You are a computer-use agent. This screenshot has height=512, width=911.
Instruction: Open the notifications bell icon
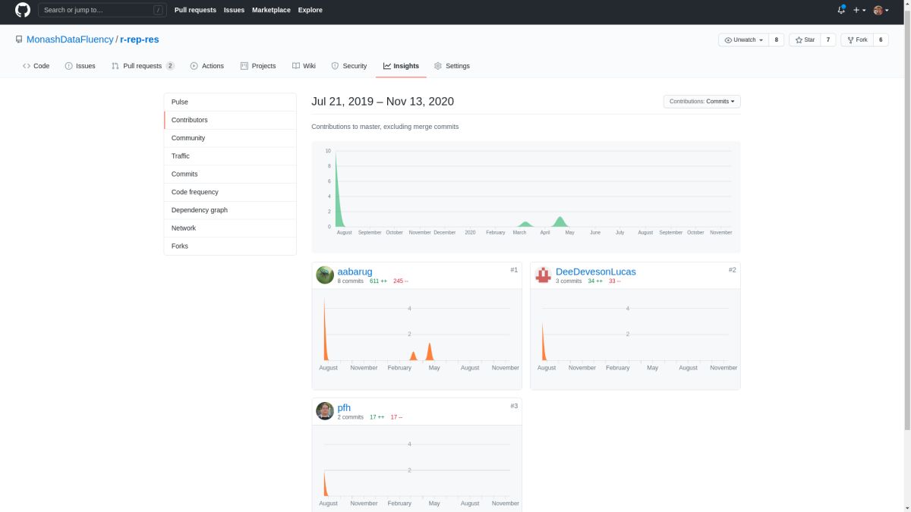841,10
